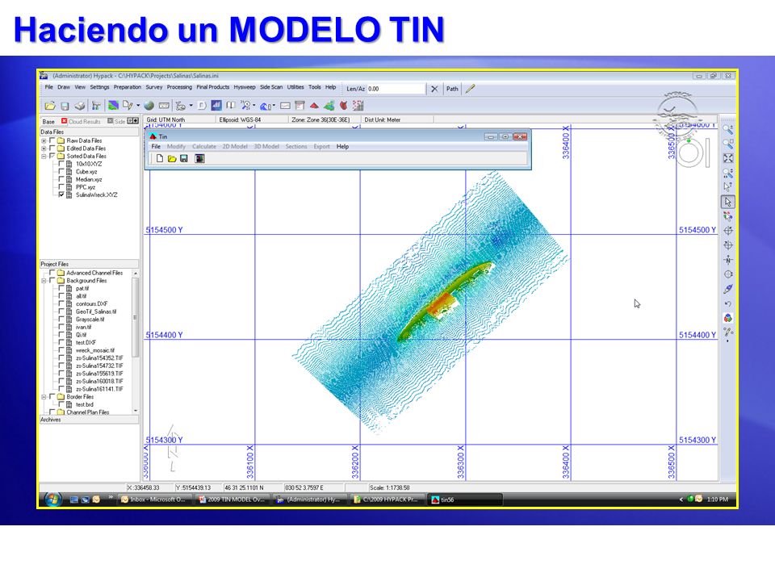The image size is (775, 581).
Task: Open the Preparation menu
Action: tap(127, 87)
